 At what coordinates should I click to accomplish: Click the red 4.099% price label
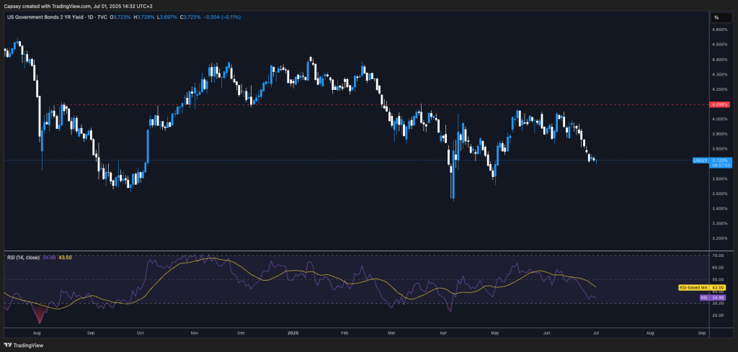click(x=720, y=104)
